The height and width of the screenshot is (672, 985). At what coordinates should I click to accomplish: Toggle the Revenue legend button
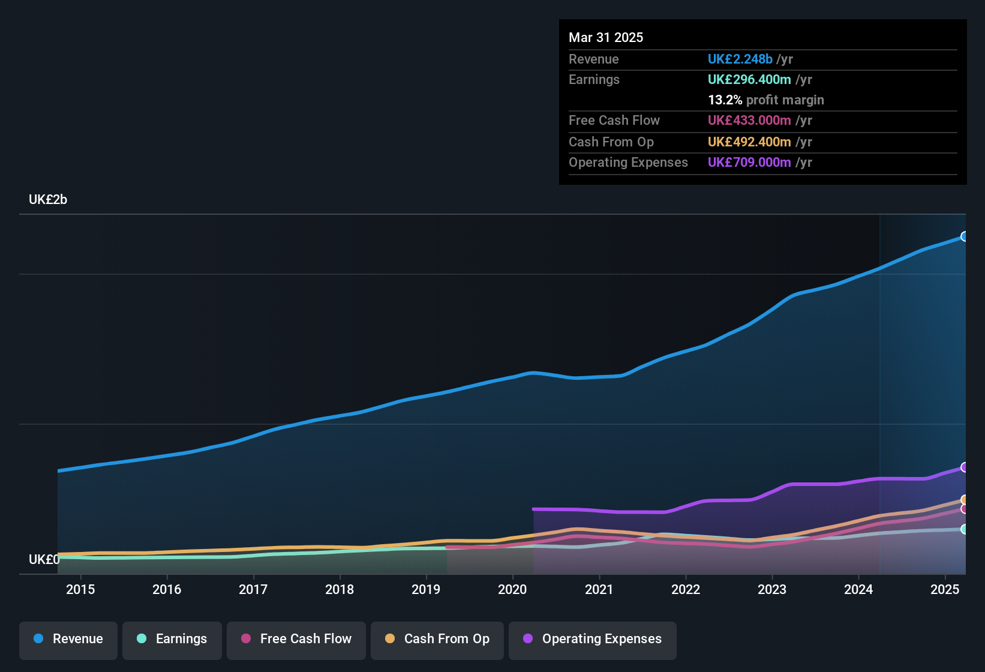coord(68,640)
